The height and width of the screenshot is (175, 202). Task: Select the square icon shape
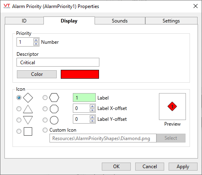(x=28, y=131)
